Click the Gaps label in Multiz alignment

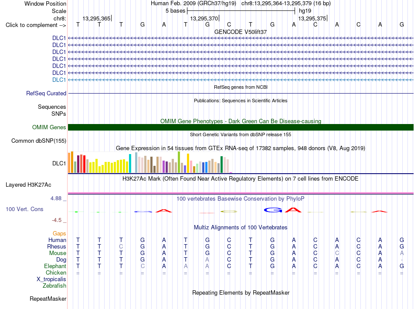click(59, 234)
